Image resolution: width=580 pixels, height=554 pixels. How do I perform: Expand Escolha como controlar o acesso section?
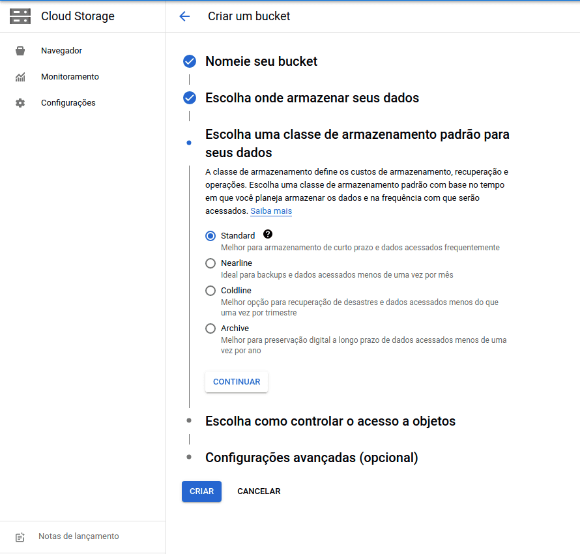click(330, 421)
